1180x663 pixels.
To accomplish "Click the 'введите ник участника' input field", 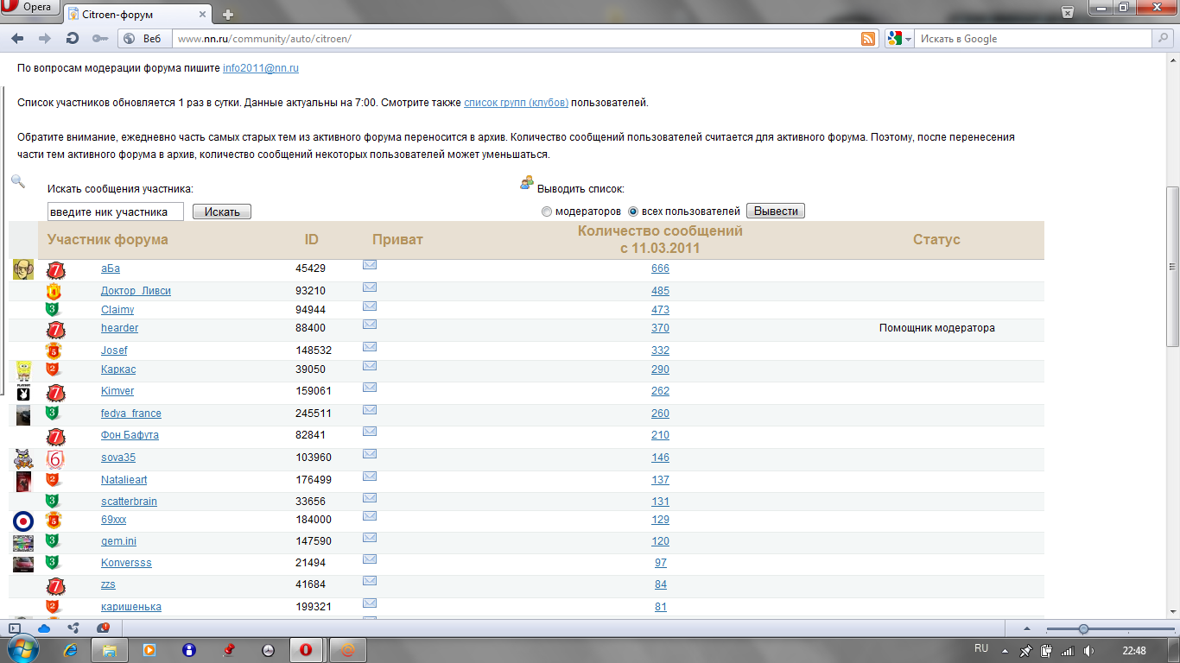I will (115, 212).
